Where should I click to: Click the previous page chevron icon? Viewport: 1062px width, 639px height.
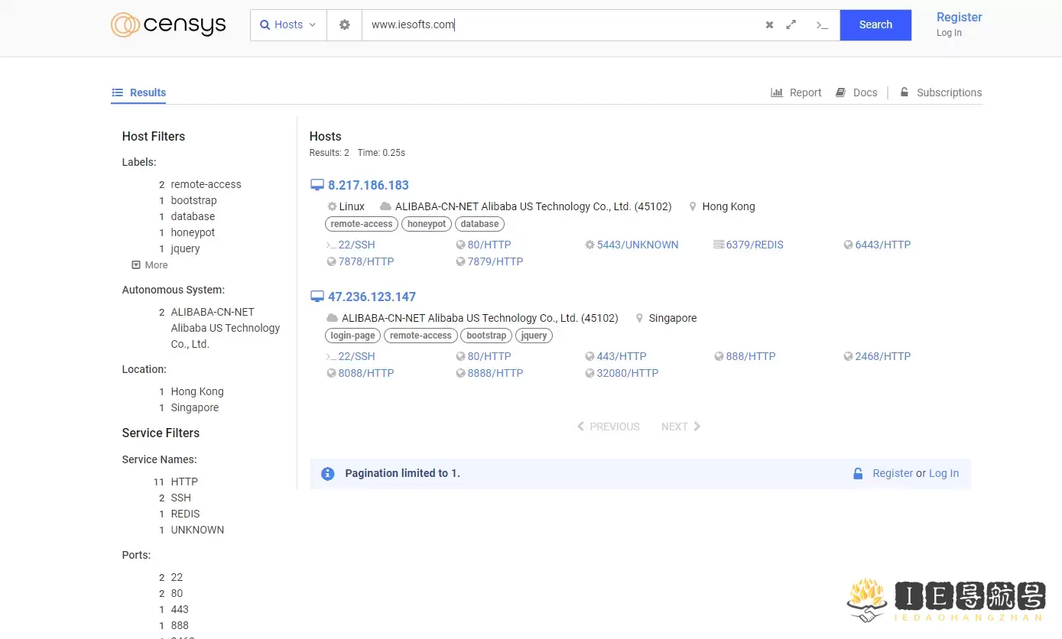tap(581, 427)
